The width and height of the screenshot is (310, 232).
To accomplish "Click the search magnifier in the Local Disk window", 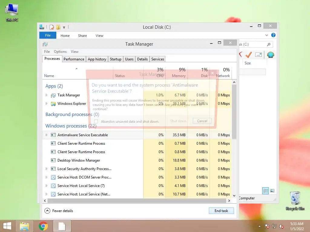I will point(269,44).
